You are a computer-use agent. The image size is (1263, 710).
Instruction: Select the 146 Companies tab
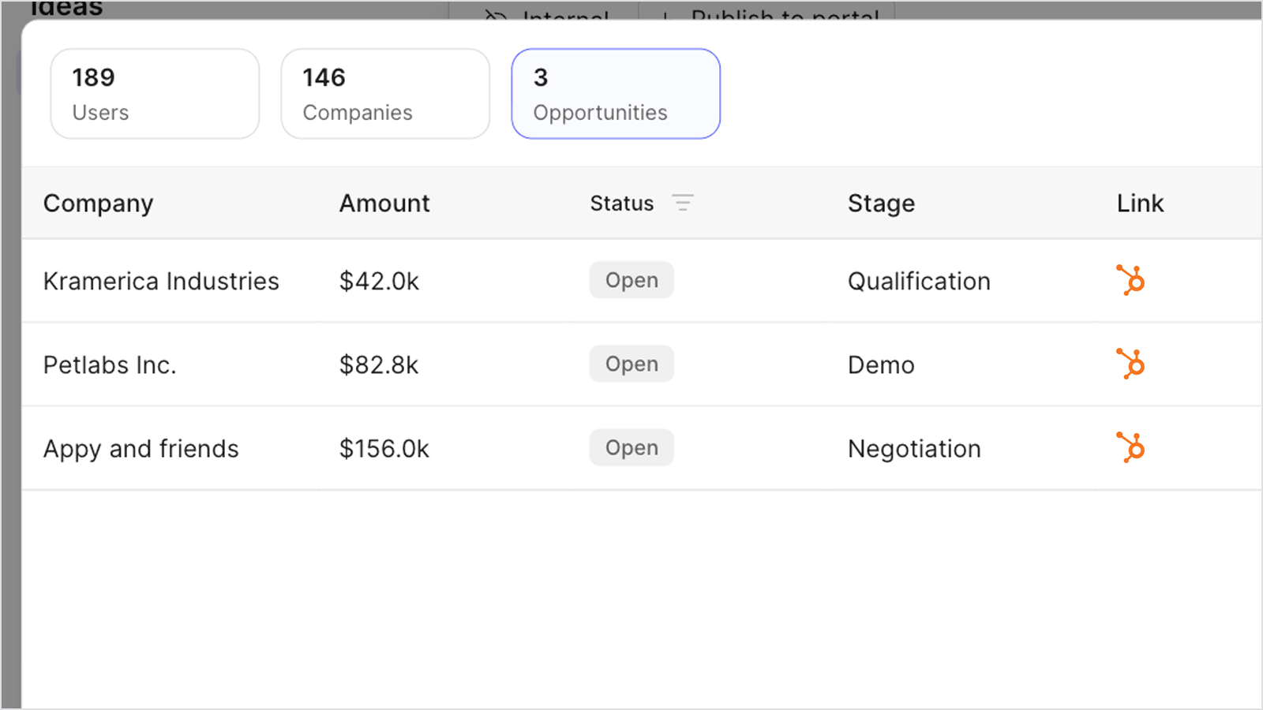click(x=385, y=94)
